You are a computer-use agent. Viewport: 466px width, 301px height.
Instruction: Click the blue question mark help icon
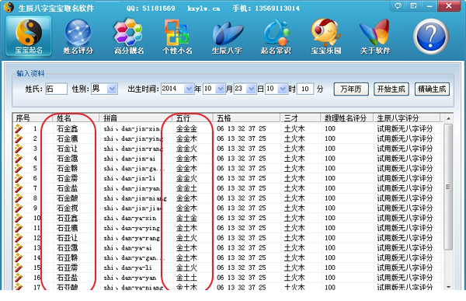click(x=431, y=37)
